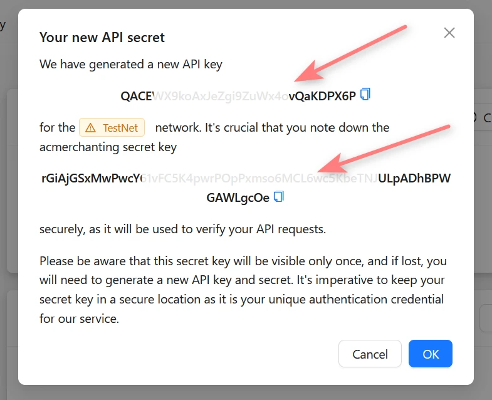The image size is (492, 400).
Task: Click the red arrow pointing at API key
Action: point(350,53)
